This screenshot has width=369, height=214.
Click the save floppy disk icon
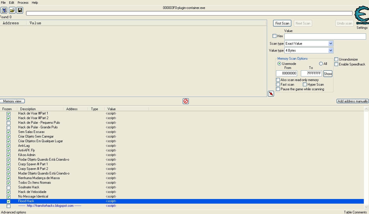point(20,10)
